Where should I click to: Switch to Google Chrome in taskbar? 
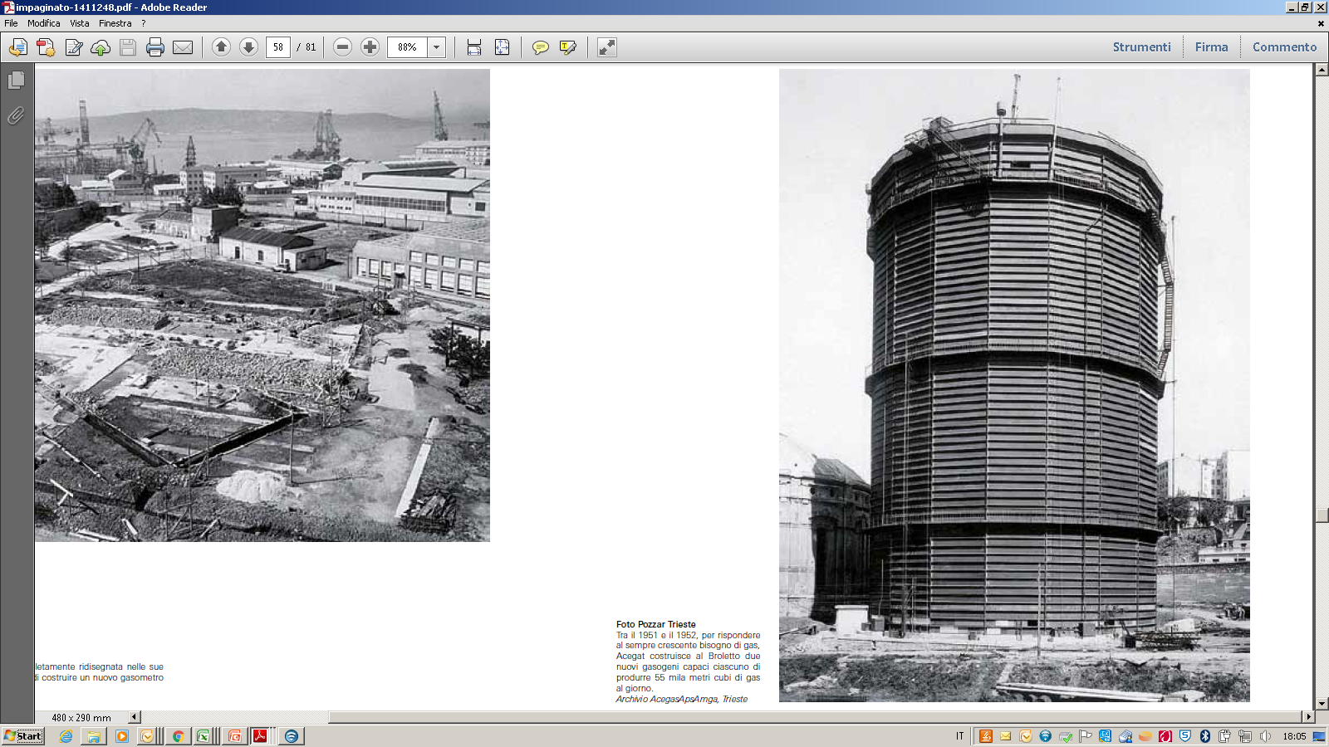coord(178,736)
